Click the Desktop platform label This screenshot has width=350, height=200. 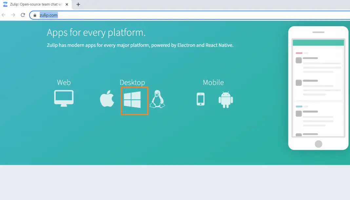tap(132, 82)
